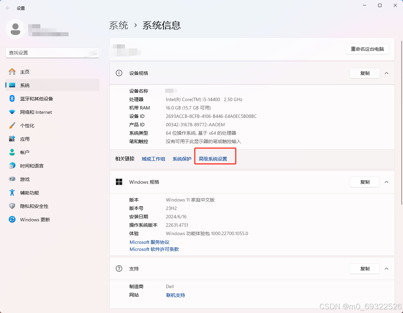Click the System monitor icon in sidebar
The height and width of the screenshot is (313, 403).
click(12, 85)
